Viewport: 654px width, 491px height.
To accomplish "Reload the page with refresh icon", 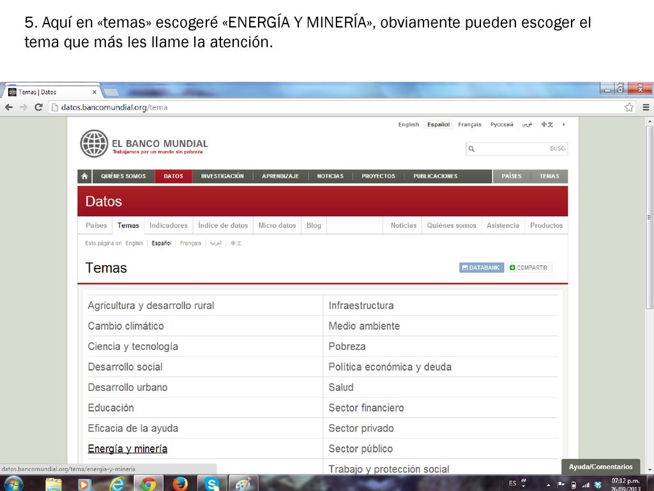I will pyautogui.click(x=38, y=107).
